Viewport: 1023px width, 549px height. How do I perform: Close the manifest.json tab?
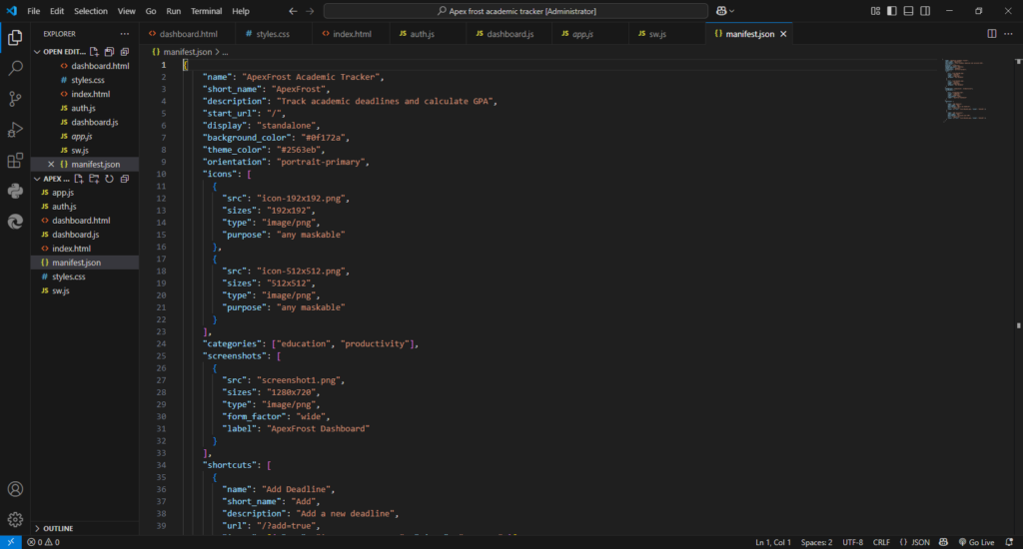[x=783, y=34]
